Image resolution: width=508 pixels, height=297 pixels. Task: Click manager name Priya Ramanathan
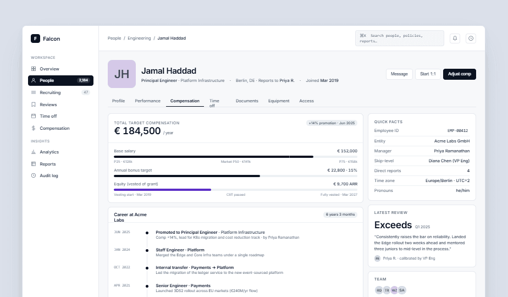pos(451,151)
